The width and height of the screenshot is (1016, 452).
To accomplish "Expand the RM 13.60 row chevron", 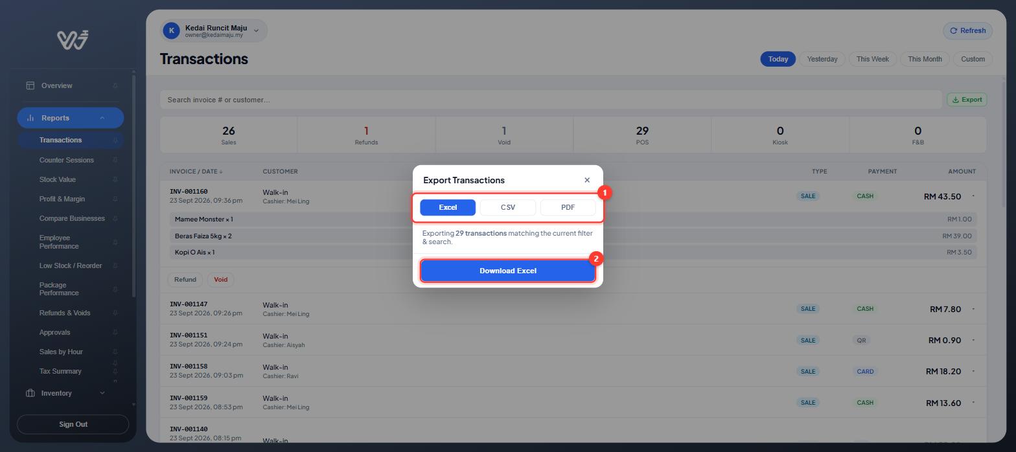I will point(973,403).
